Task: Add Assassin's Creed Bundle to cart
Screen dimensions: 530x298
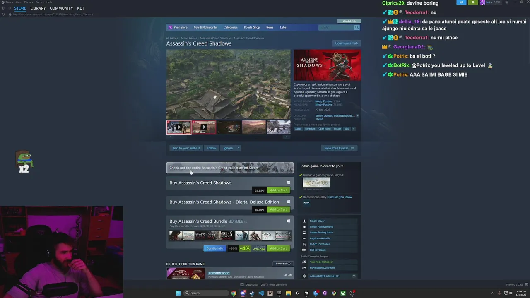Action: (278, 248)
